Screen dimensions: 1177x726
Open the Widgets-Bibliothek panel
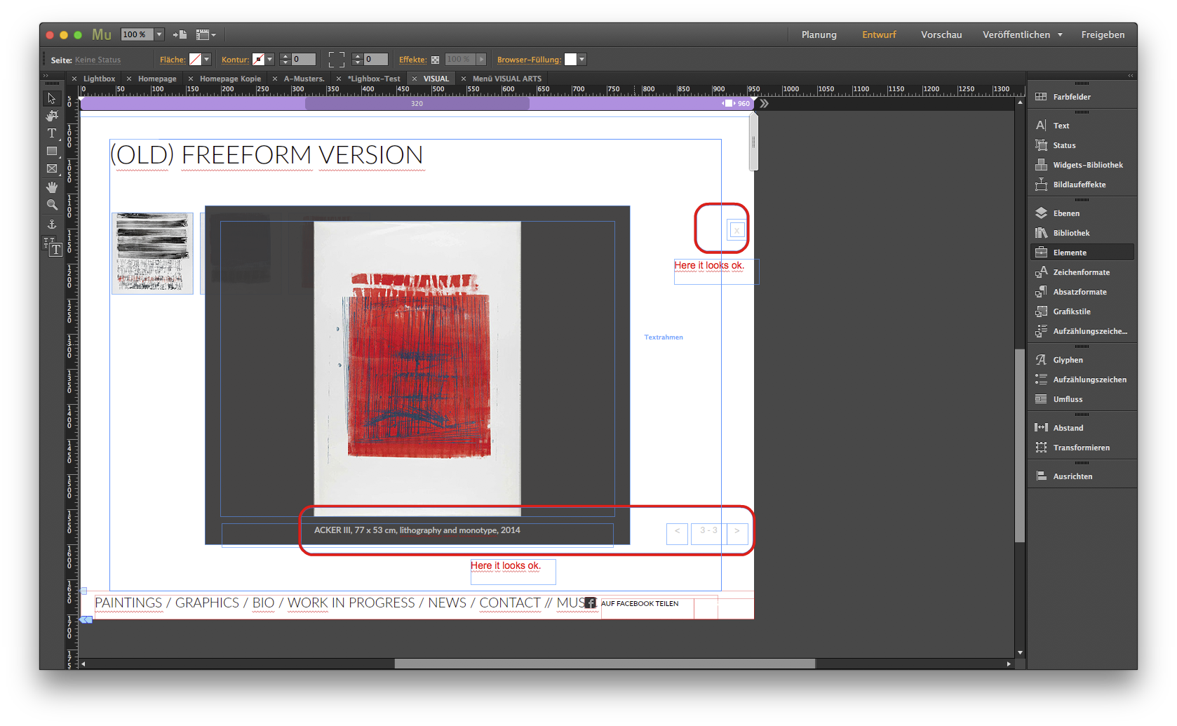tap(1082, 165)
